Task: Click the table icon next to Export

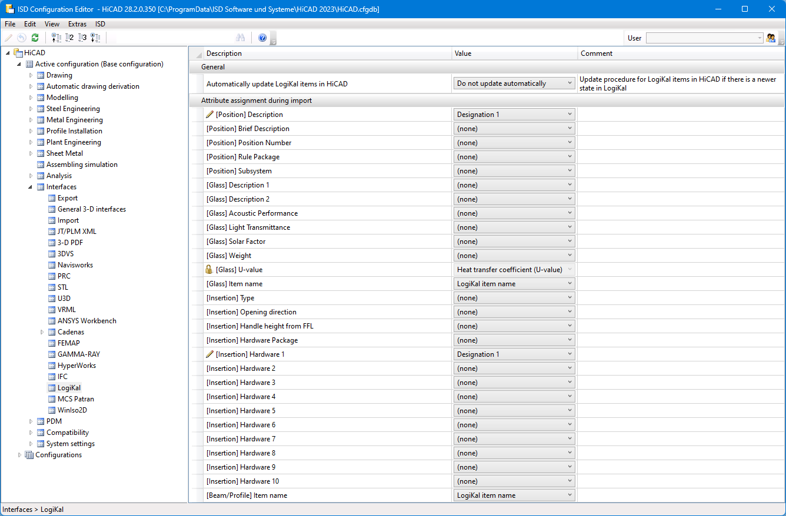Action: coord(52,198)
